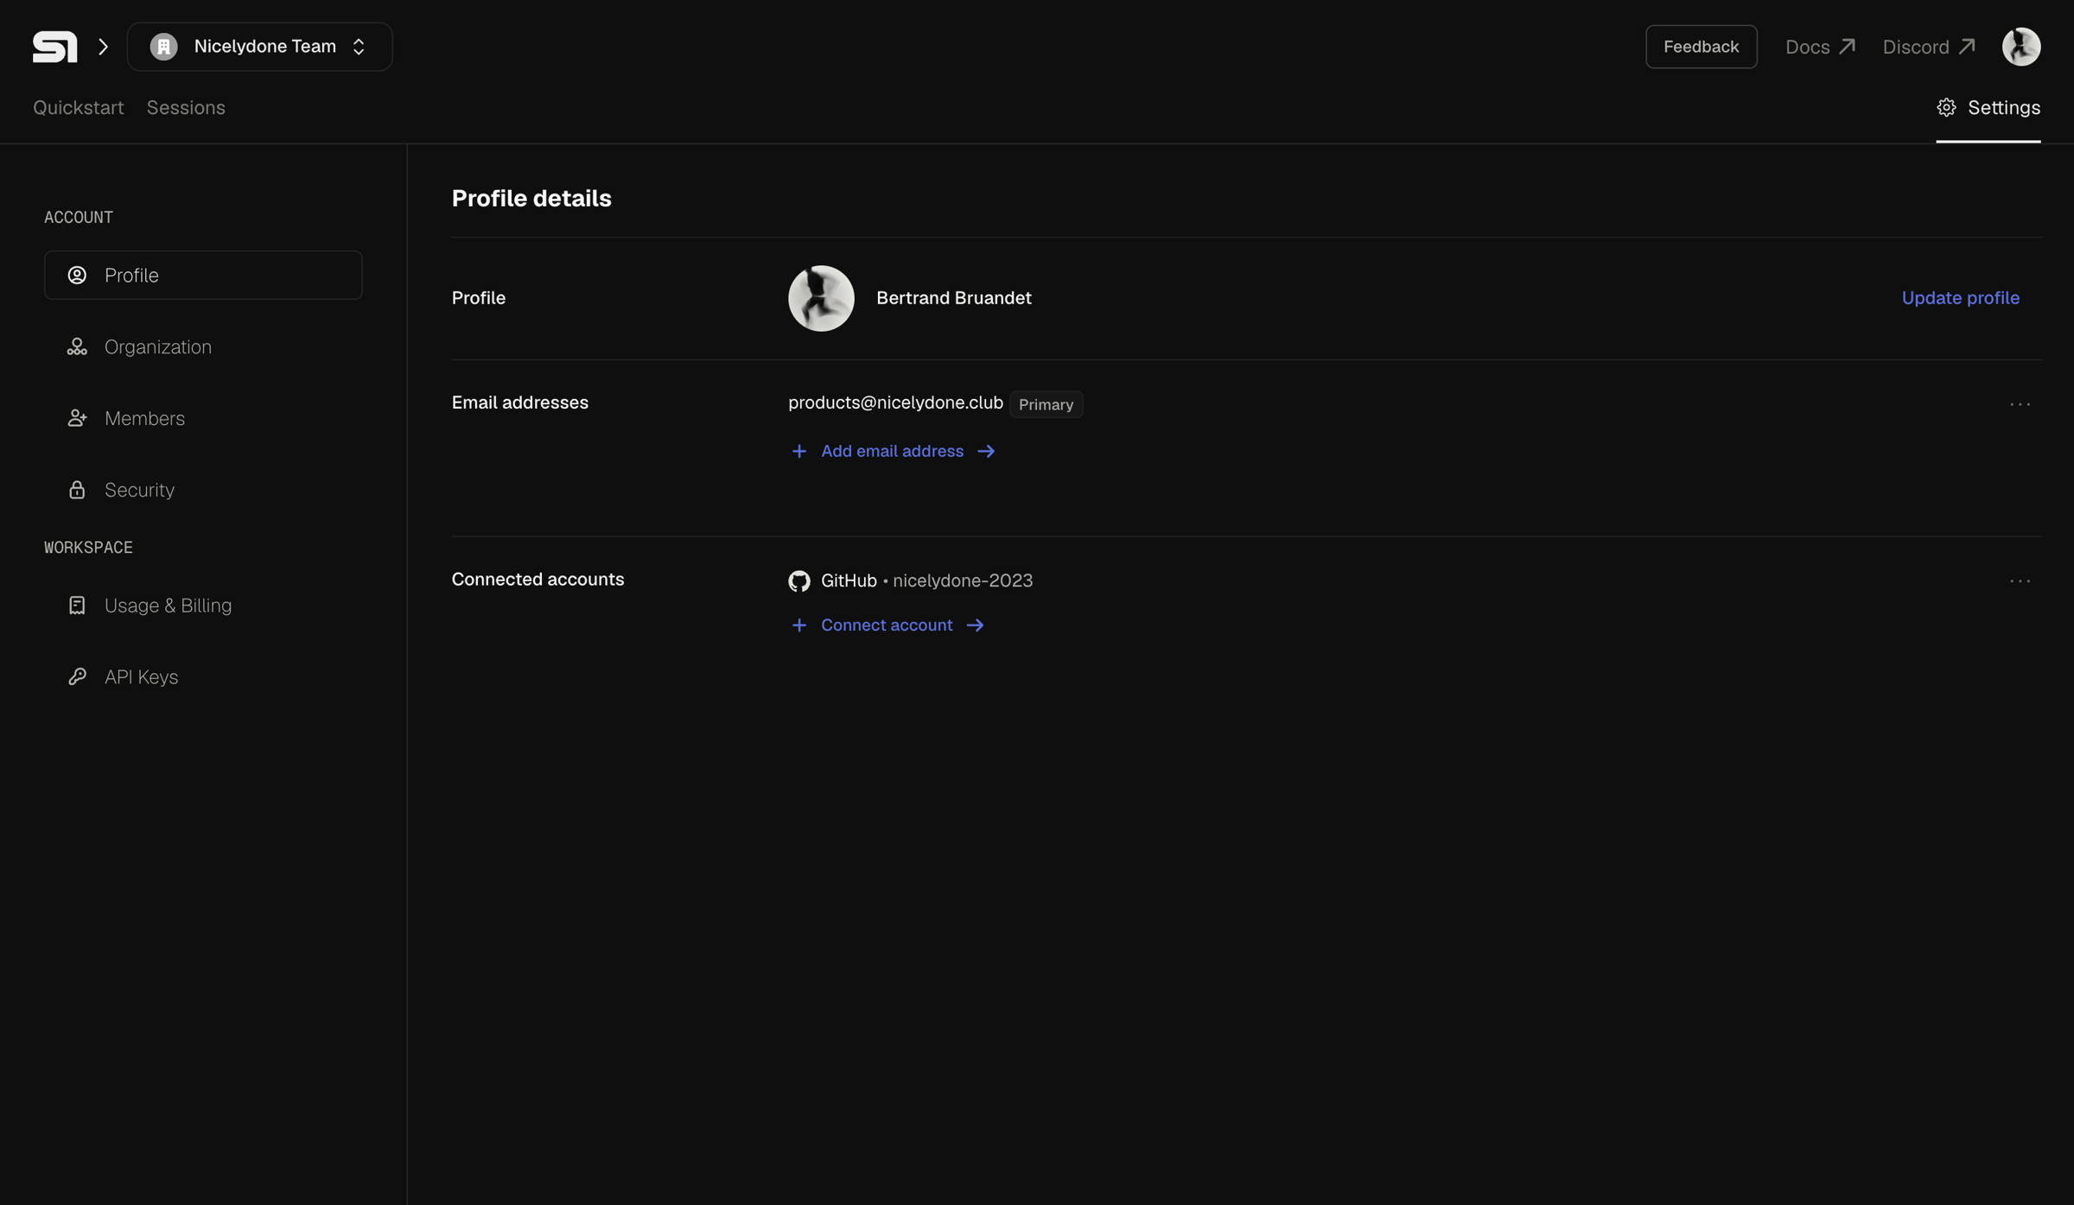
Task: Click the Connect account link
Action: point(887,625)
